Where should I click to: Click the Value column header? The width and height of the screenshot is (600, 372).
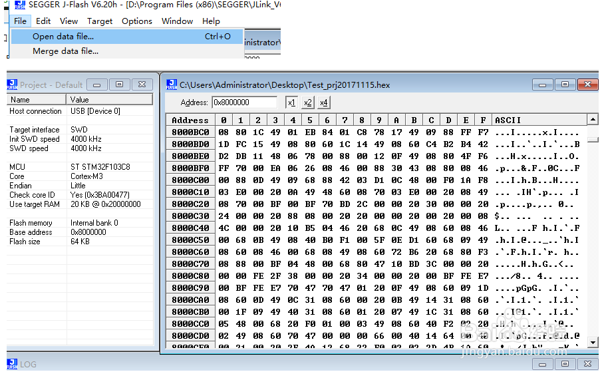click(x=110, y=100)
